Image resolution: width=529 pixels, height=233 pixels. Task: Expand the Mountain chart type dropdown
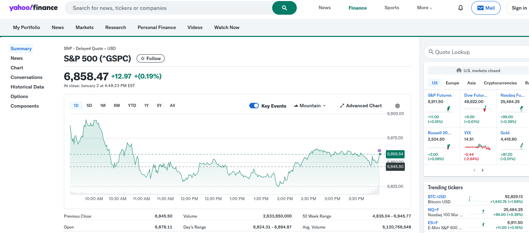310,106
